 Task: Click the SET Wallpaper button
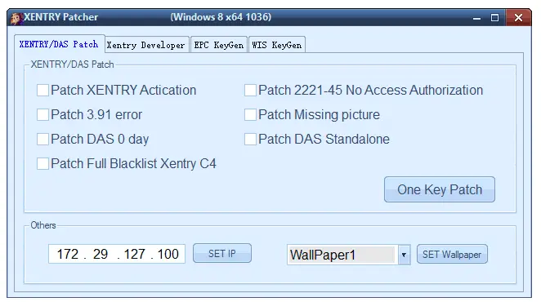click(452, 255)
